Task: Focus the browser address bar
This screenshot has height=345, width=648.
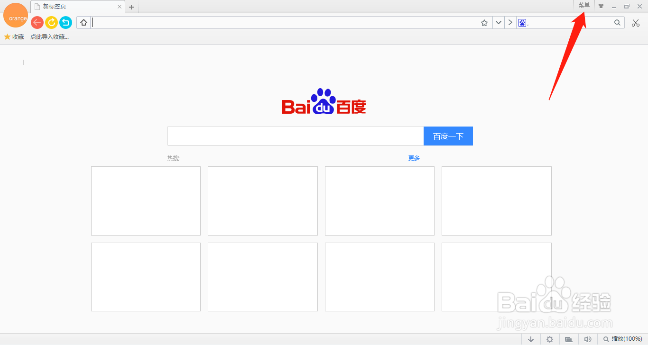Action: point(285,23)
